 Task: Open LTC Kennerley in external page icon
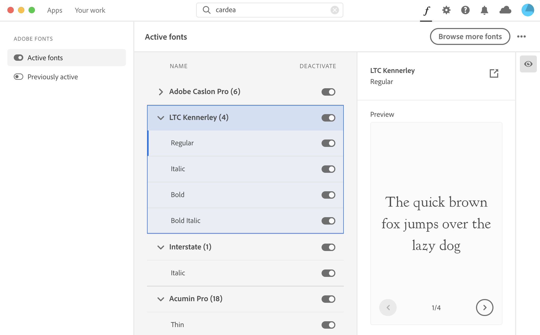(494, 73)
